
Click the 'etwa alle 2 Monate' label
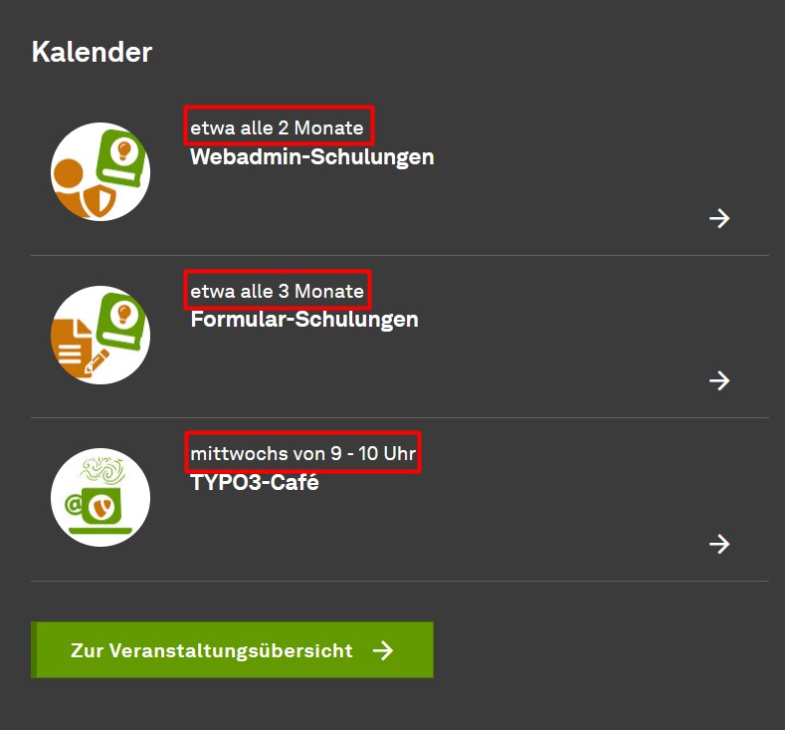point(277,127)
